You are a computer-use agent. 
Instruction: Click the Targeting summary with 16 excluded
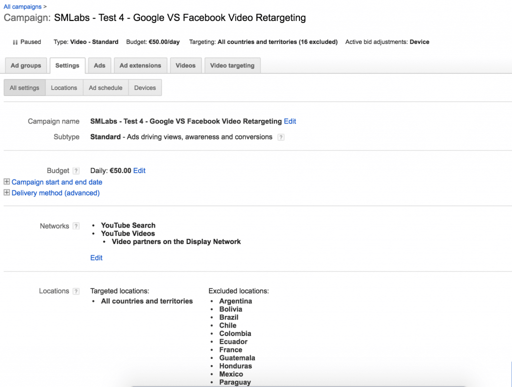[263, 42]
